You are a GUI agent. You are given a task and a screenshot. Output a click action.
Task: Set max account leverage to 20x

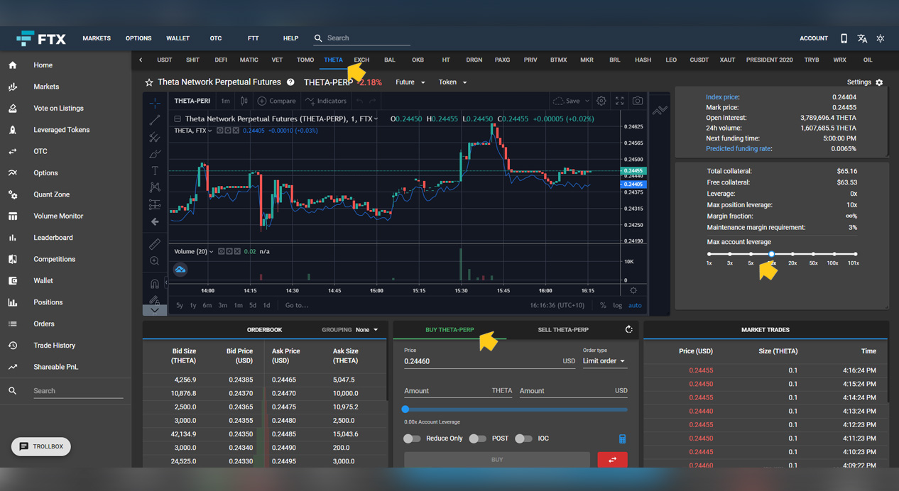pos(792,254)
